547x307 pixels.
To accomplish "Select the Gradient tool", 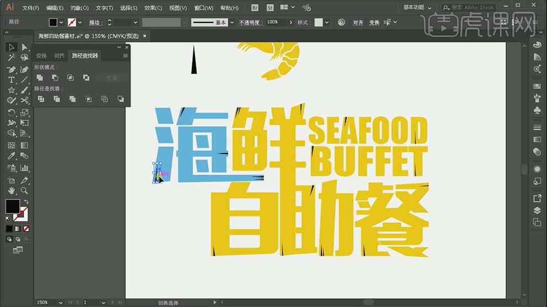I will tap(24, 145).
